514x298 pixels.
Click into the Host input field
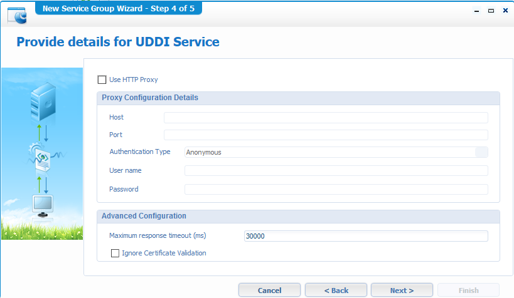[x=325, y=118]
